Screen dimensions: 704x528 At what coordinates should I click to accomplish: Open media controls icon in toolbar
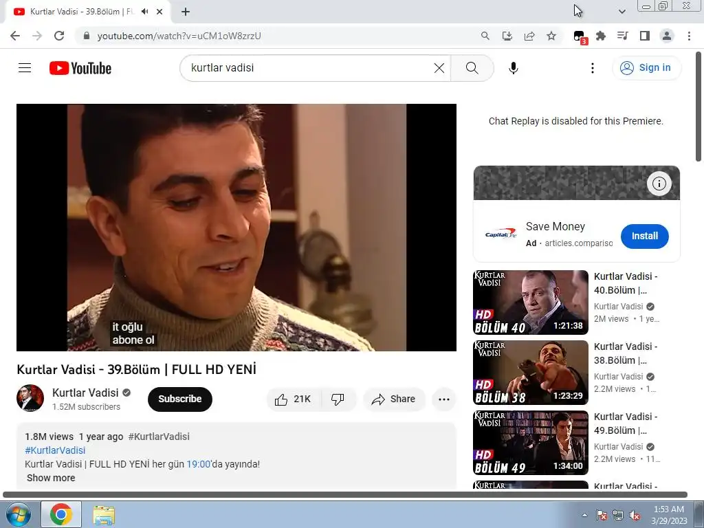pos(622,36)
